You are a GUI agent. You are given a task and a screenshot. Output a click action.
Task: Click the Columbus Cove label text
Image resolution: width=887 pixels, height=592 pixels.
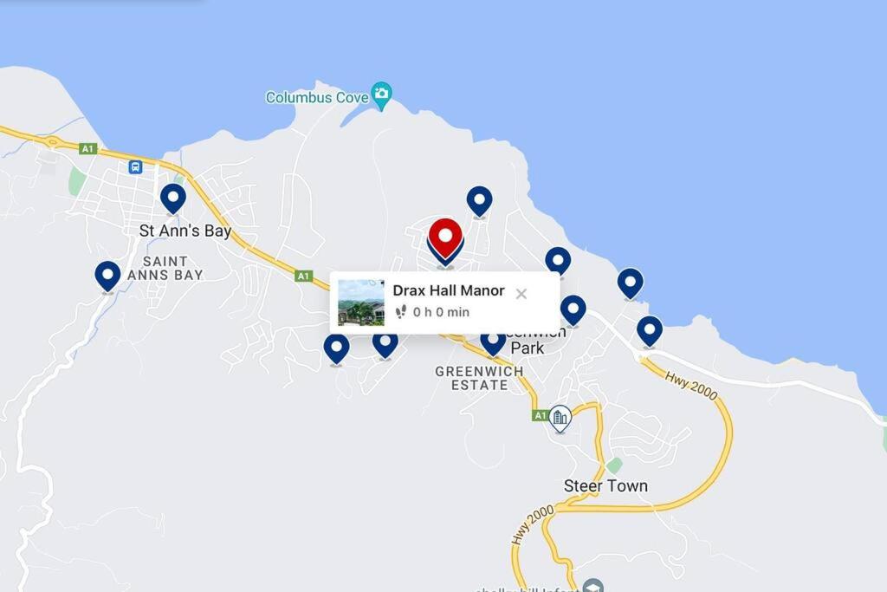click(317, 97)
